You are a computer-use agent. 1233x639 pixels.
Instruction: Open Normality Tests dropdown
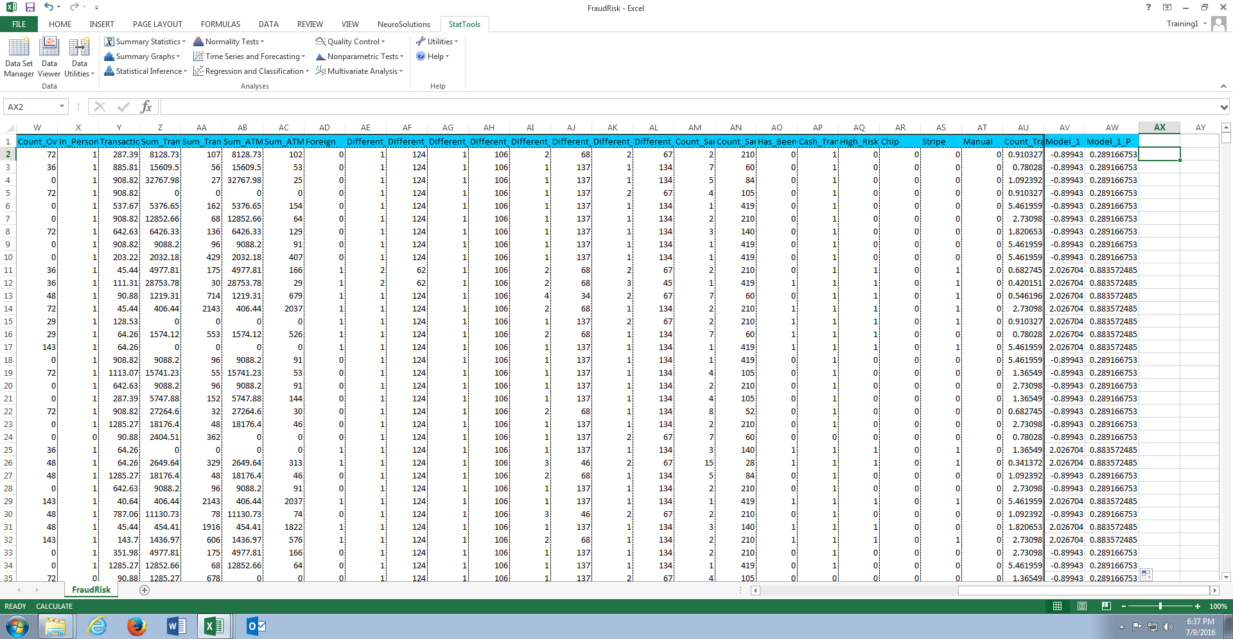(x=229, y=42)
